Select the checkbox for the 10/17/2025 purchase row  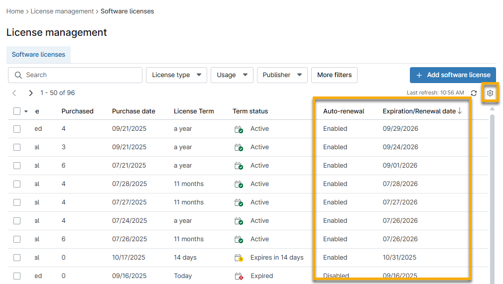17,258
